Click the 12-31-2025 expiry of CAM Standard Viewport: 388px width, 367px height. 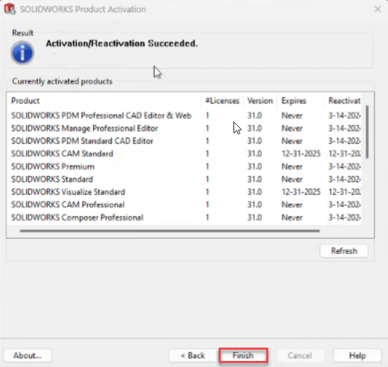301,154
